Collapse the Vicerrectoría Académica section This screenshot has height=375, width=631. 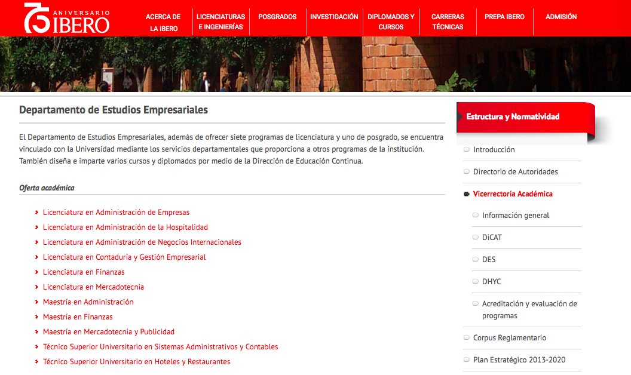click(513, 194)
